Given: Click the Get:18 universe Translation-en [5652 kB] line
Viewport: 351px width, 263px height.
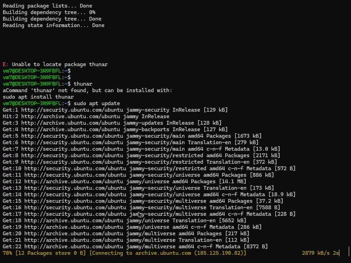Looking at the screenshot, I should pos(124,220).
